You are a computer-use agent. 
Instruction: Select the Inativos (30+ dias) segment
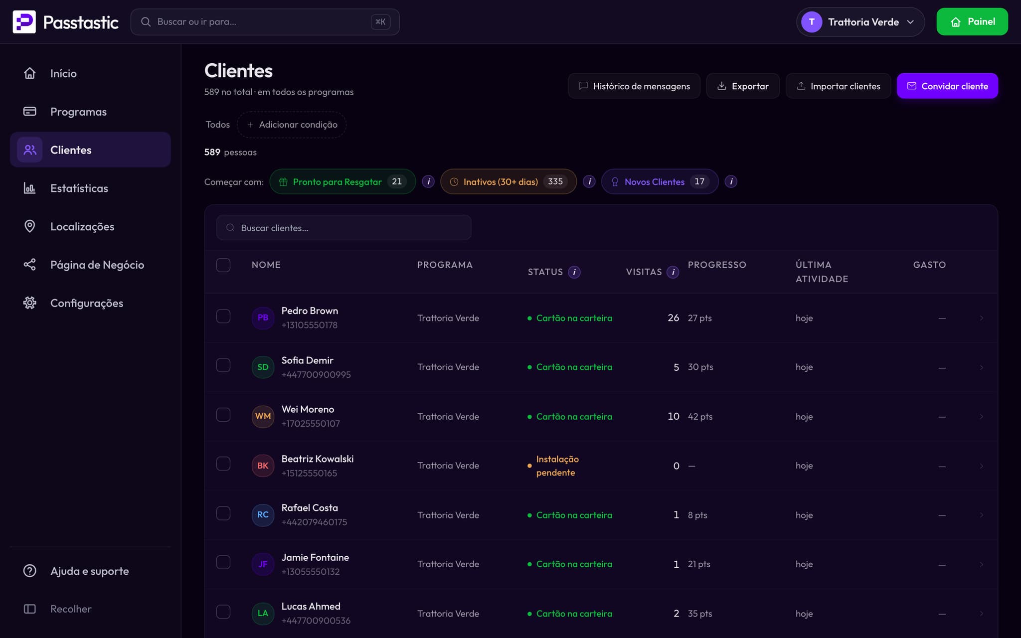(508, 182)
